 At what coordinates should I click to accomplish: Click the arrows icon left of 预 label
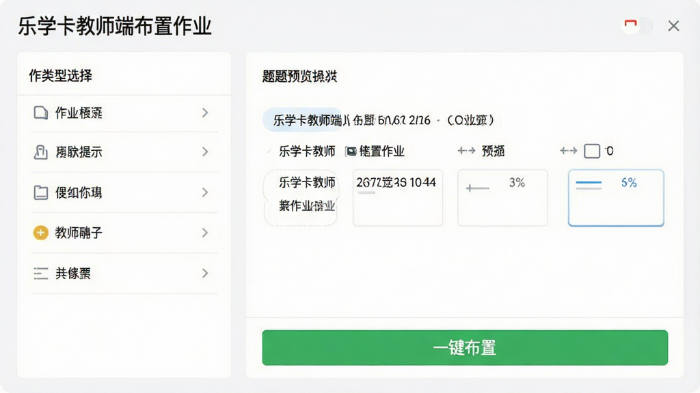click(x=466, y=151)
